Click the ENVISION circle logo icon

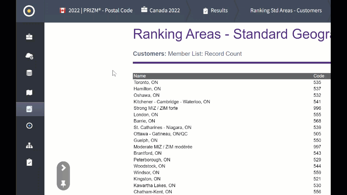click(x=29, y=11)
